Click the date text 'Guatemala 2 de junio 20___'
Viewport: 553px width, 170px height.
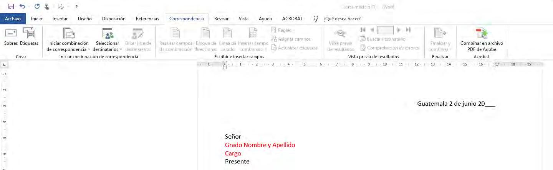click(x=456, y=104)
